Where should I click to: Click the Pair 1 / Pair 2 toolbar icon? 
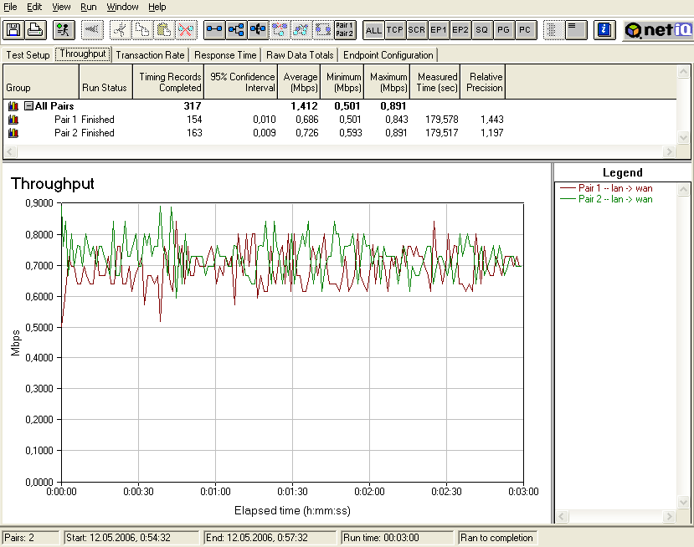click(x=344, y=30)
